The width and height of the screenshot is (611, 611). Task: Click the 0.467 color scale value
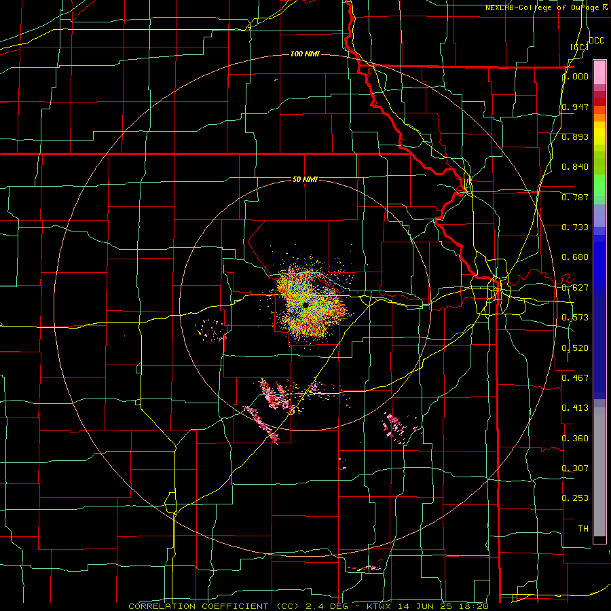[575, 378]
